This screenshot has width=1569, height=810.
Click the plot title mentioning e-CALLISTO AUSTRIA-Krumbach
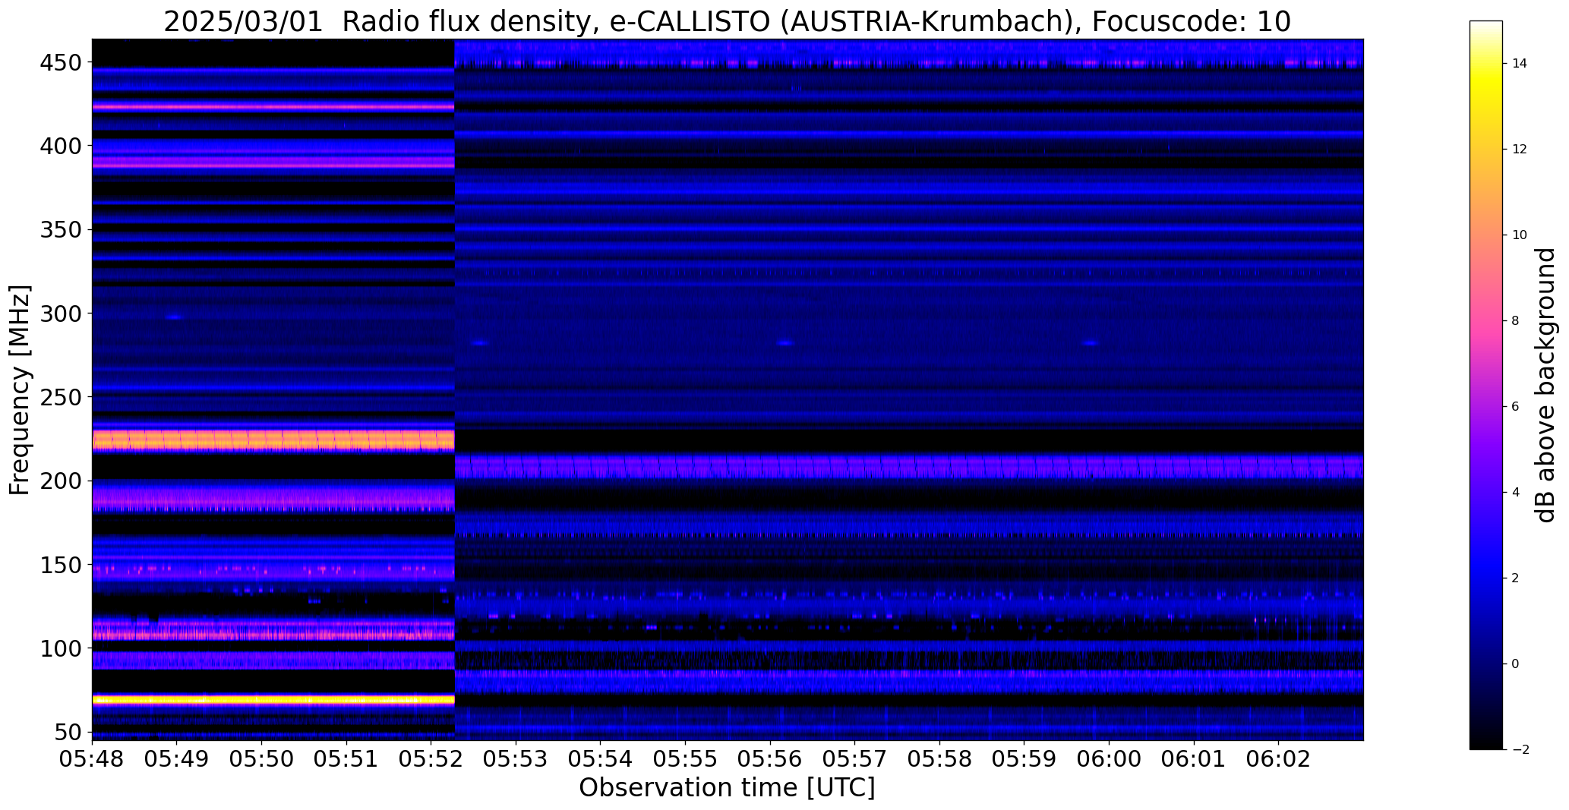coord(727,21)
